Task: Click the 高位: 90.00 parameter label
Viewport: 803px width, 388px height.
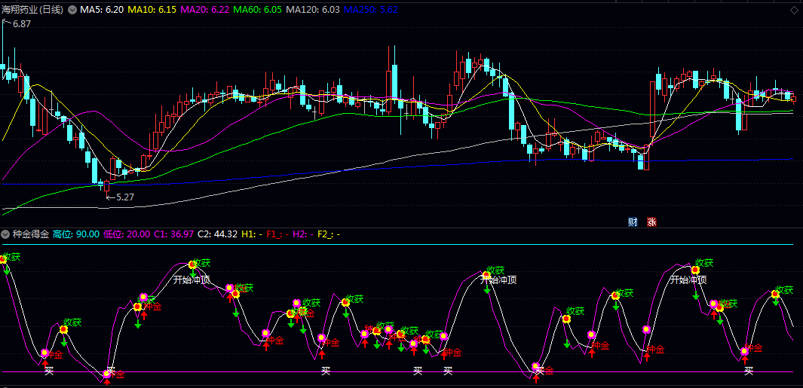Action: coord(75,234)
